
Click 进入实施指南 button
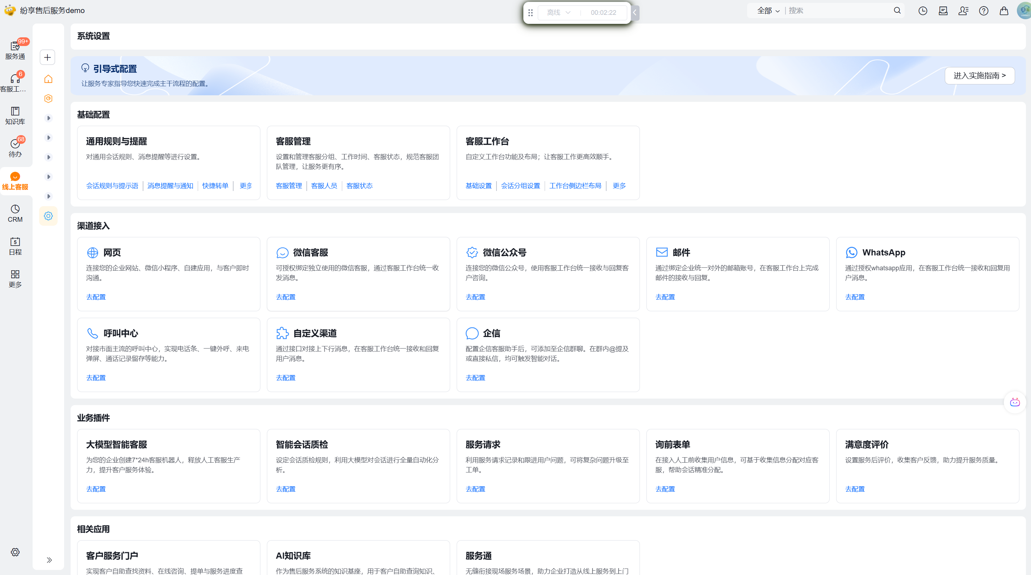(979, 76)
